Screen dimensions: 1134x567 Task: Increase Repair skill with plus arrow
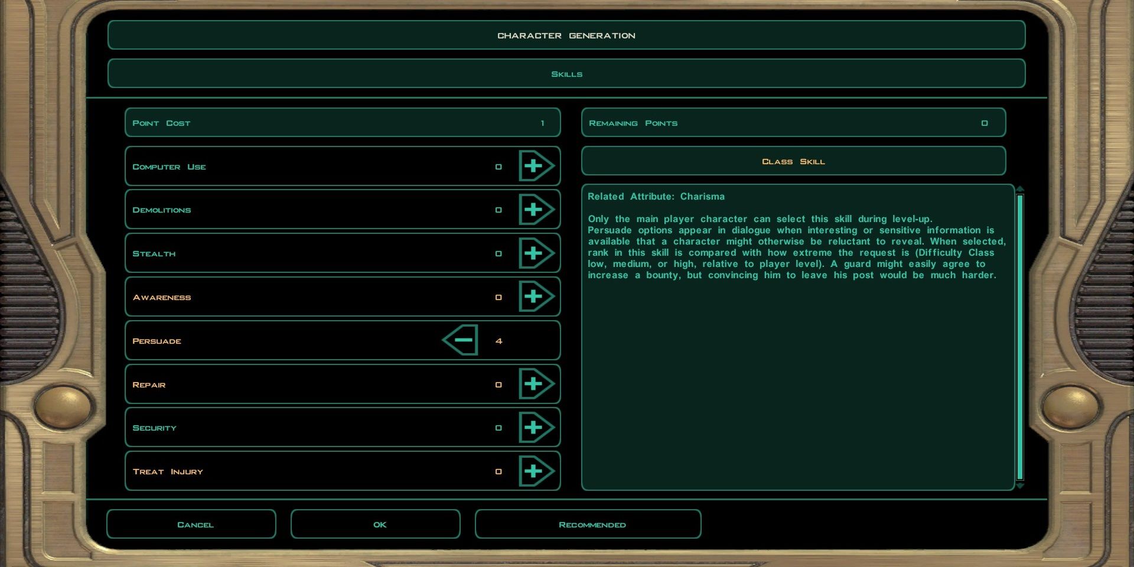(536, 384)
